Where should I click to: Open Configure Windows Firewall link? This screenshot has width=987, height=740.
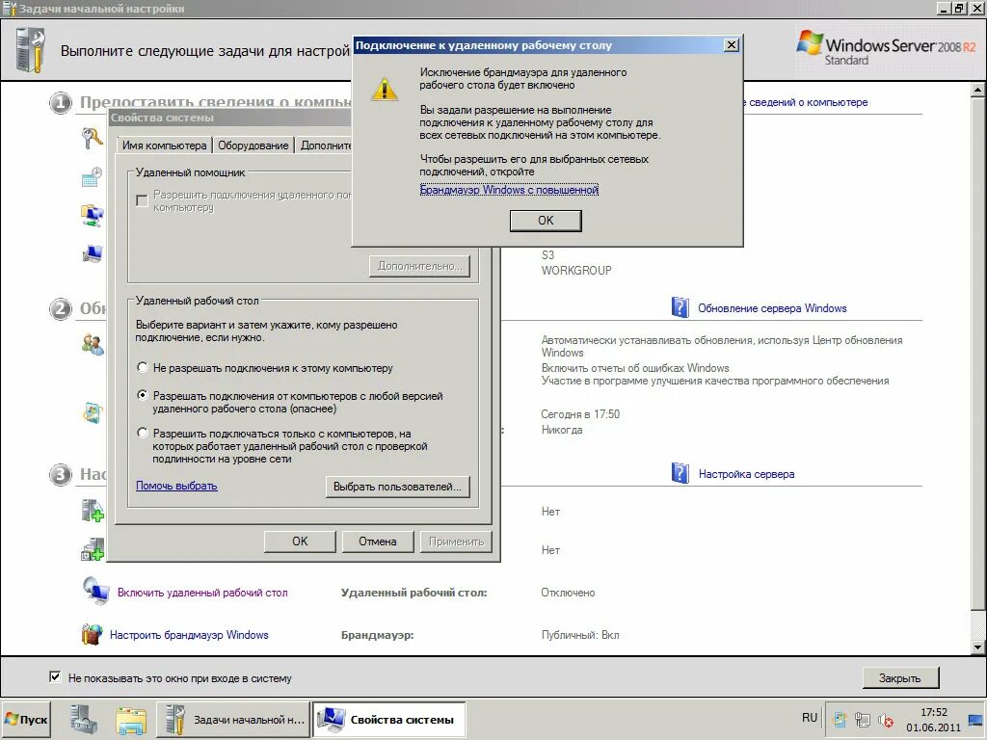pyautogui.click(x=189, y=635)
